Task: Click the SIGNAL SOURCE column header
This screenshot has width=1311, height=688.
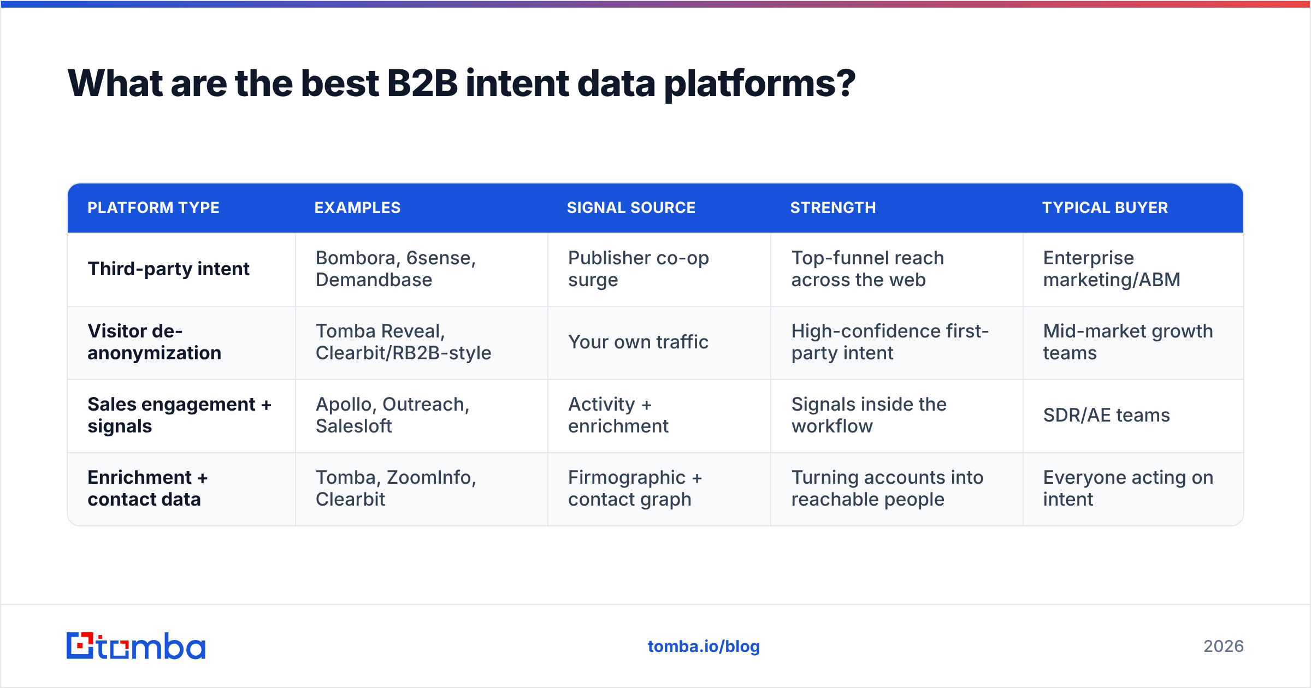Action: pos(631,207)
